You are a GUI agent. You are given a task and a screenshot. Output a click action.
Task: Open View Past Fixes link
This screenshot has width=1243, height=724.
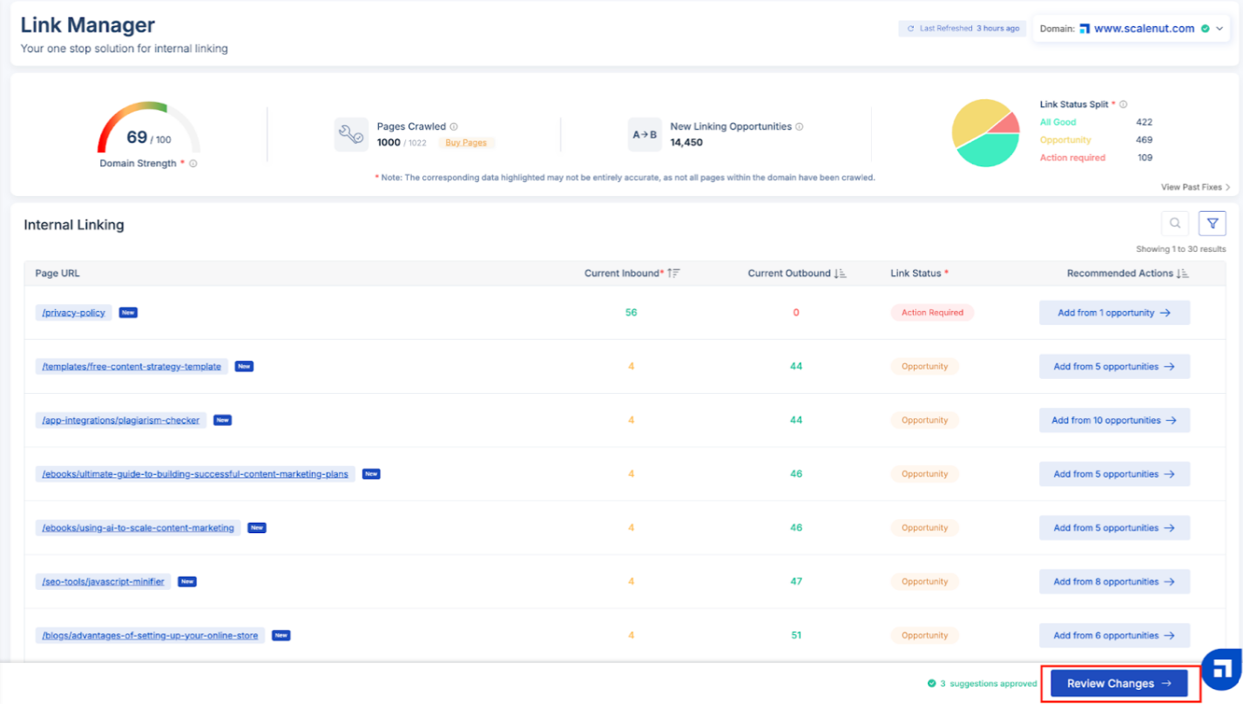pos(1195,186)
